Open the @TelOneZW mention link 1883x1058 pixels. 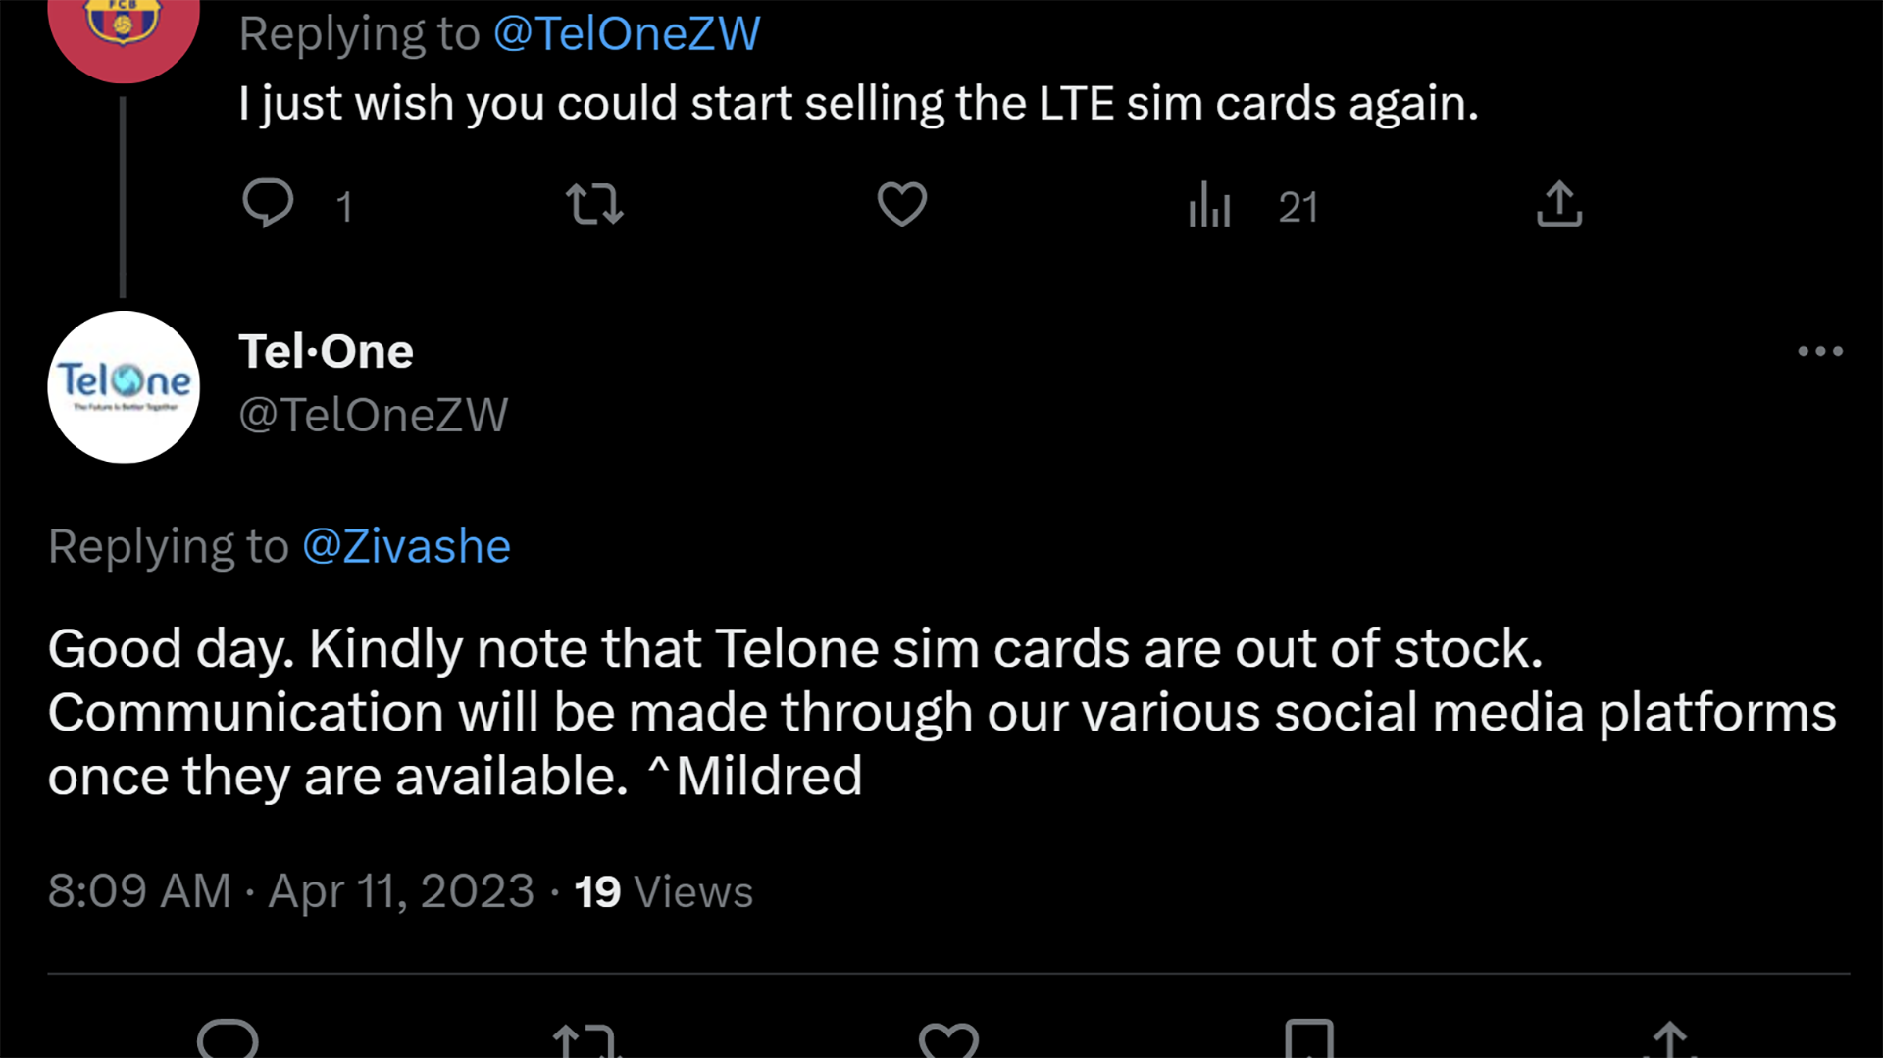(625, 32)
